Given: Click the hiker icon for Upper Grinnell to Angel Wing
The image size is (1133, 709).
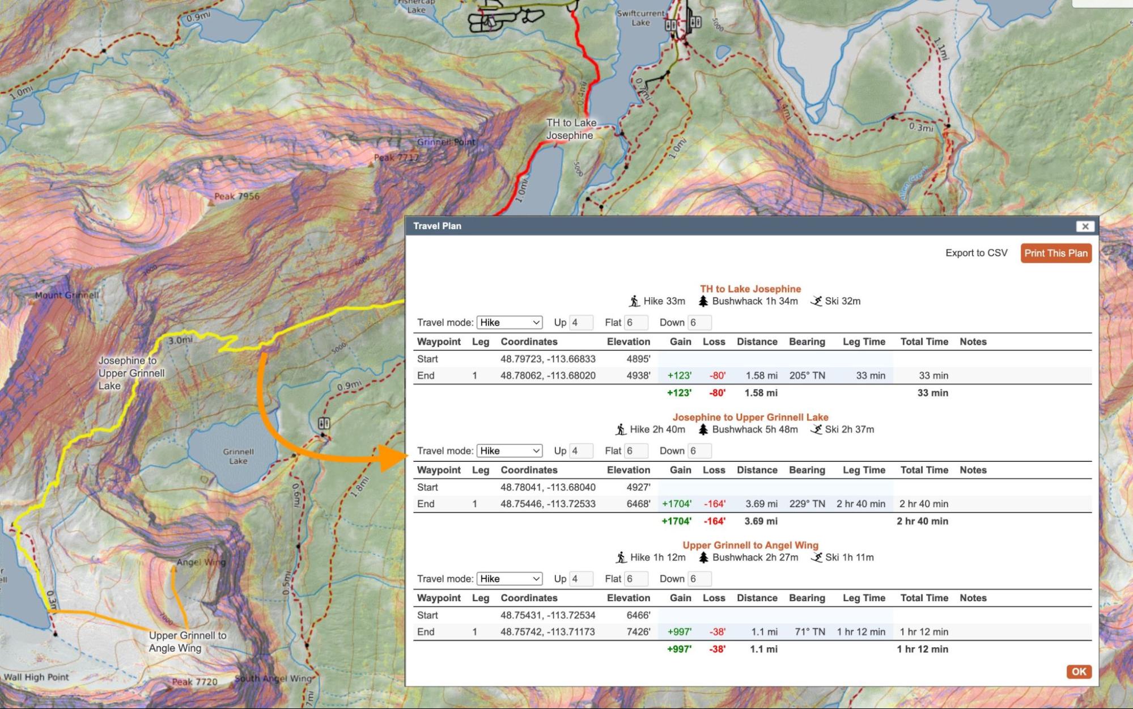Looking at the screenshot, I should (x=621, y=558).
